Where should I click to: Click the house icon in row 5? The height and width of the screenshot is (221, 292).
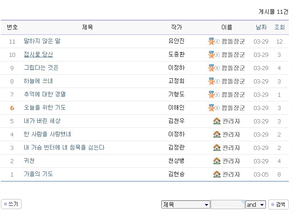(x=217, y=121)
